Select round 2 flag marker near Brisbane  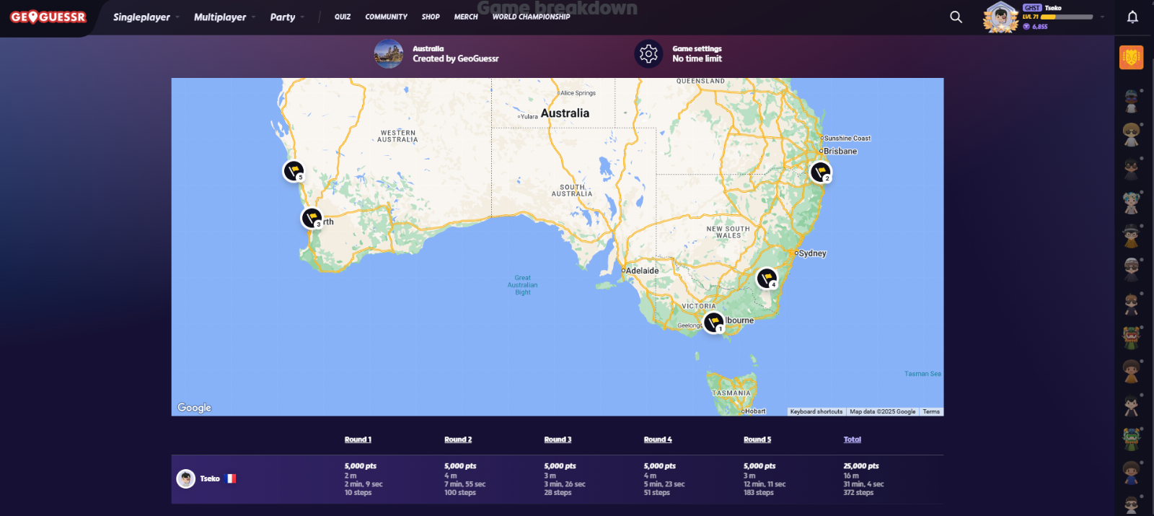click(x=820, y=172)
